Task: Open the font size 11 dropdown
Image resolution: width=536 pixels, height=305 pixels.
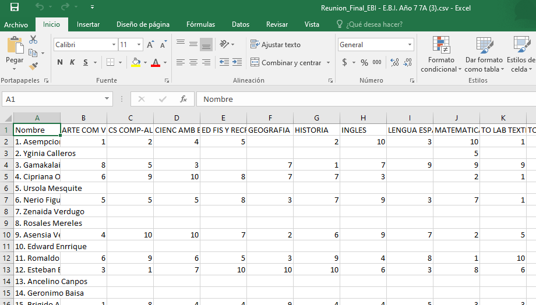Action: pyautogui.click(x=139, y=45)
